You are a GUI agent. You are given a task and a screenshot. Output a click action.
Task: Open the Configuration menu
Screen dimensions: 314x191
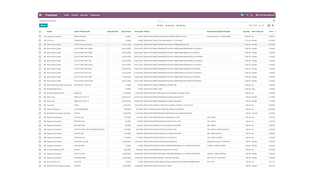pyautogui.click(x=95, y=15)
